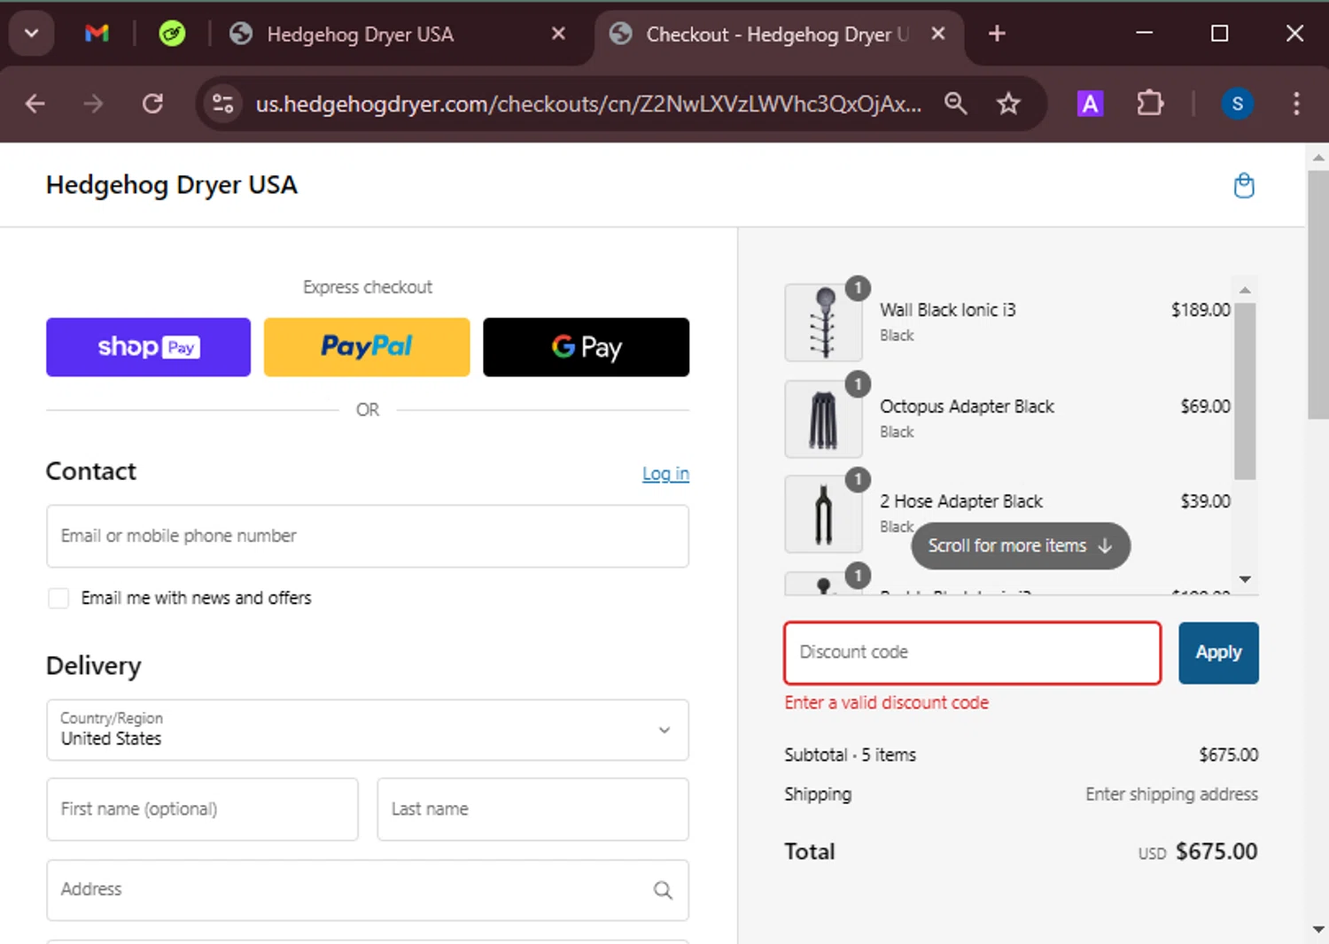Tick Email me with news and offers

click(58, 599)
